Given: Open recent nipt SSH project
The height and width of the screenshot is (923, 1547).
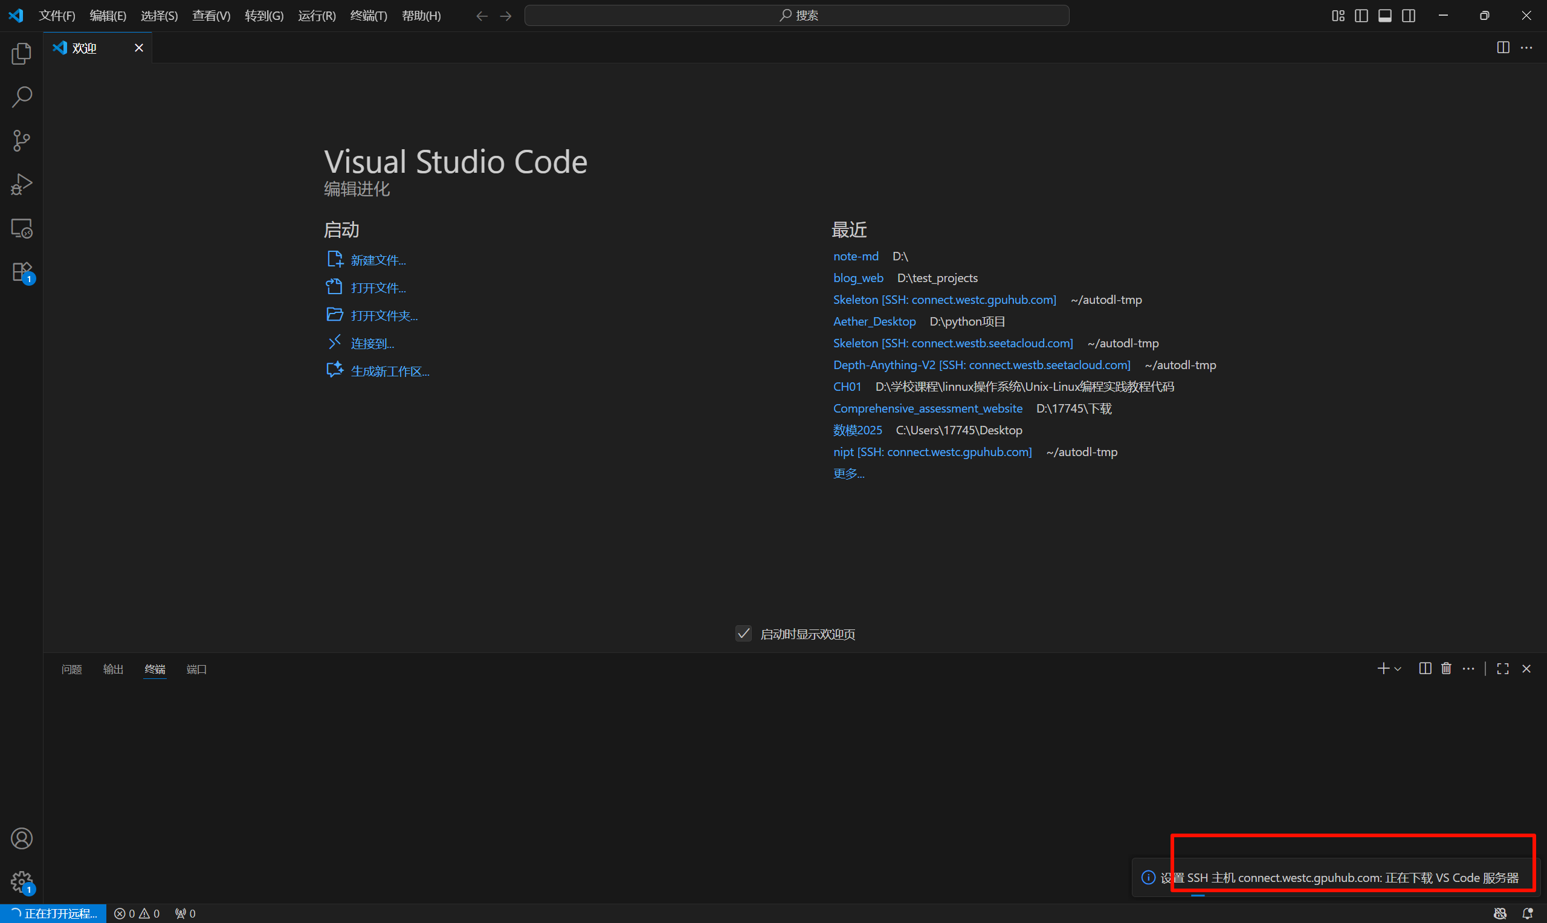Looking at the screenshot, I should click(932, 452).
